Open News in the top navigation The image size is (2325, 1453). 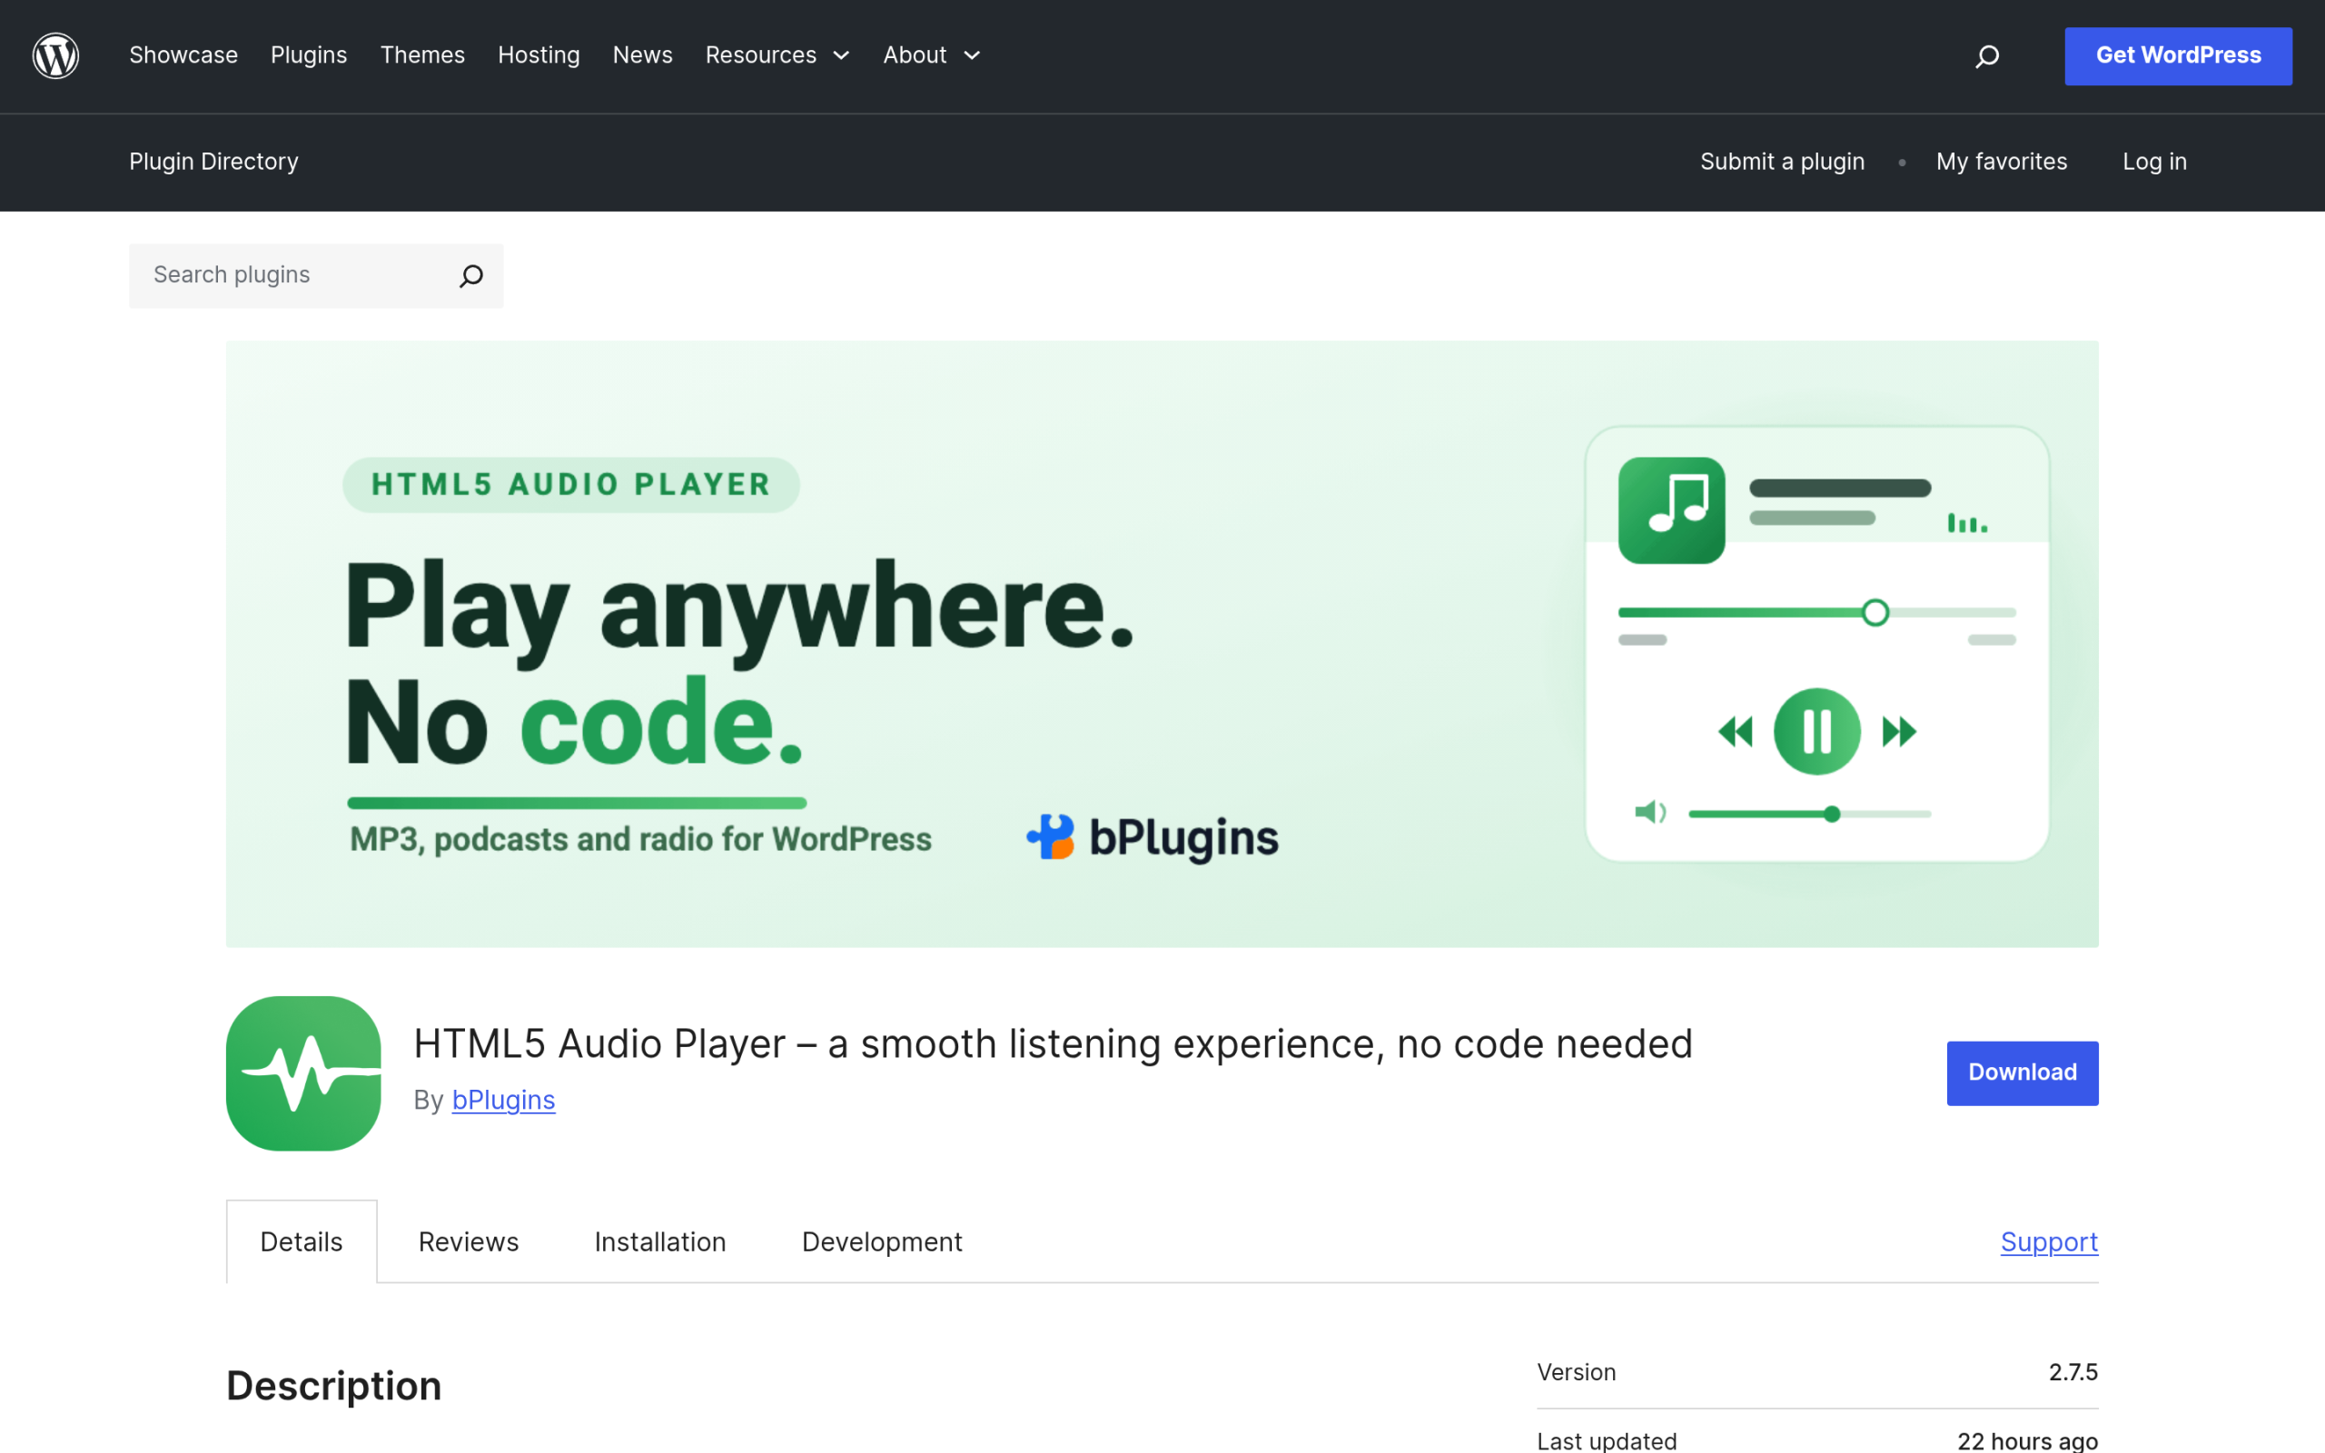pos(643,55)
